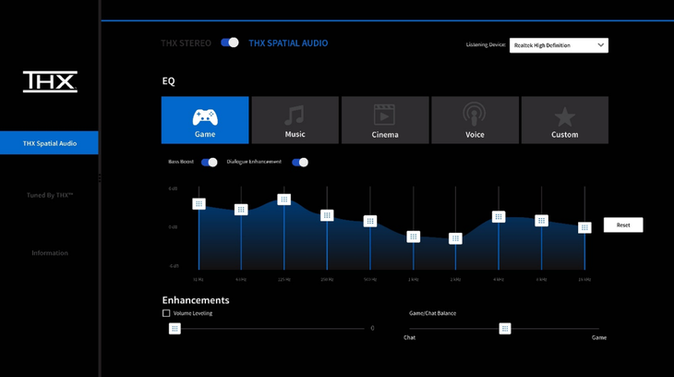Open the Information sidebar item
The image size is (674, 377).
[x=50, y=253]
